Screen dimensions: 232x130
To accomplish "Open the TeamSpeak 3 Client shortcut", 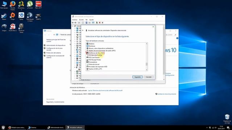I will coord(30,17).
